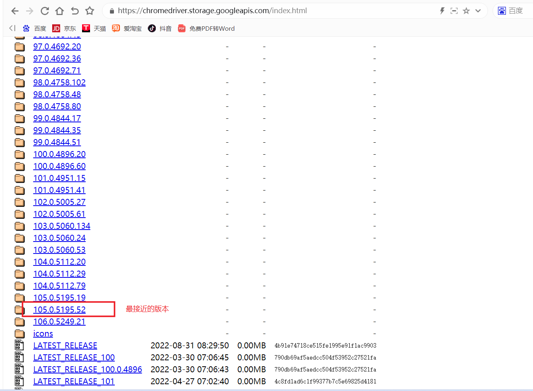The image size is (533, 391).
Task: Open folder 100.0.4896.60
Action: point(59,166)
